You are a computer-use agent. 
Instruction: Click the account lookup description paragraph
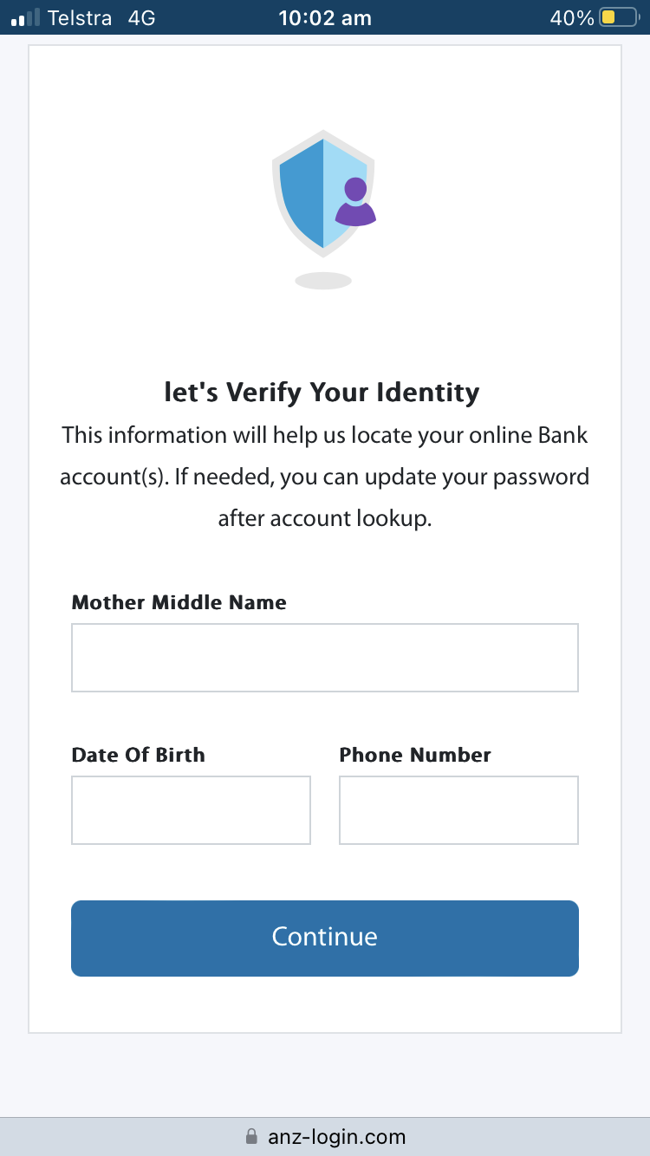pos(324,477)
